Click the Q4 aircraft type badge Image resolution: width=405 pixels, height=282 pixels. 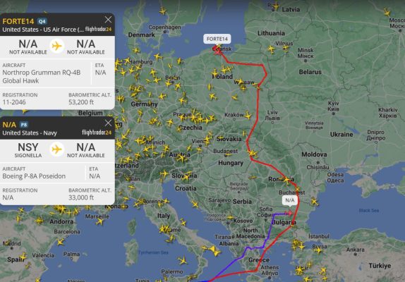click(42, 21)
